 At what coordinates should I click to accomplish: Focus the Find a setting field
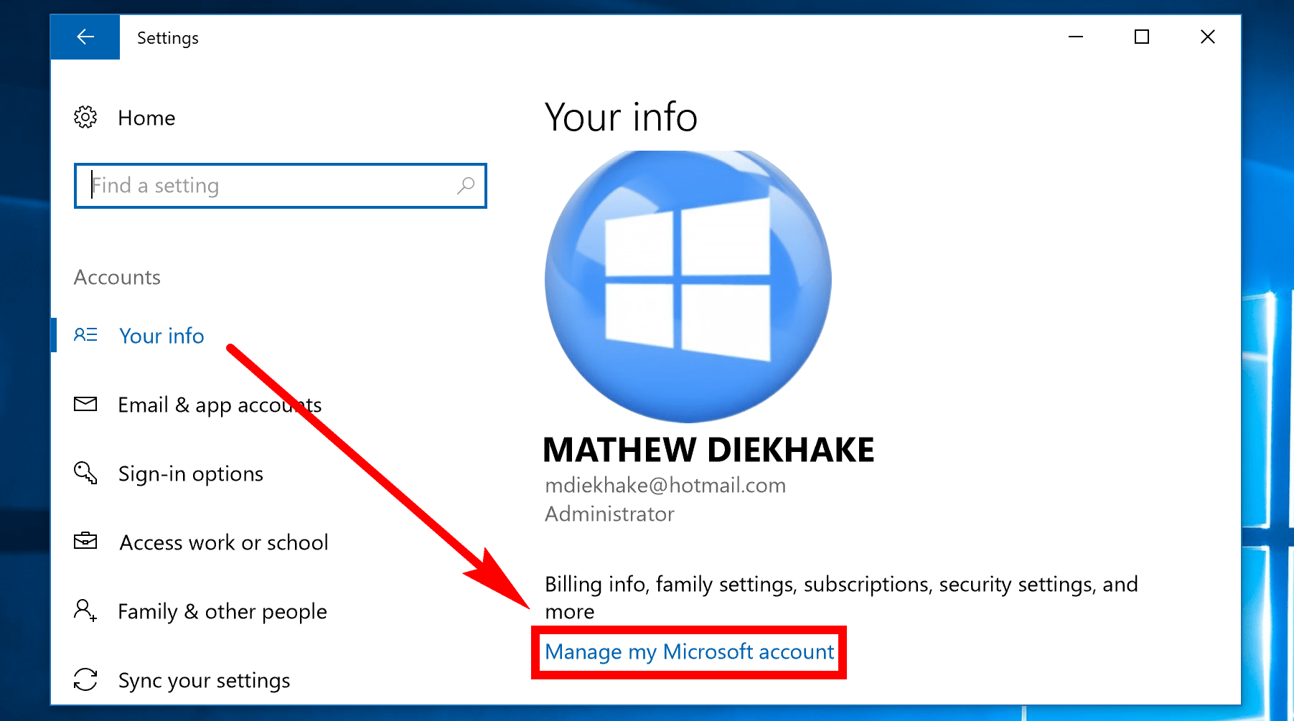(281, 186)
